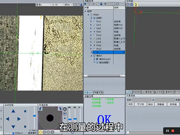The image size is (180, 135).
Task: Click the dashed-square frame icon in program toolbar
Action: pos(113,4)
